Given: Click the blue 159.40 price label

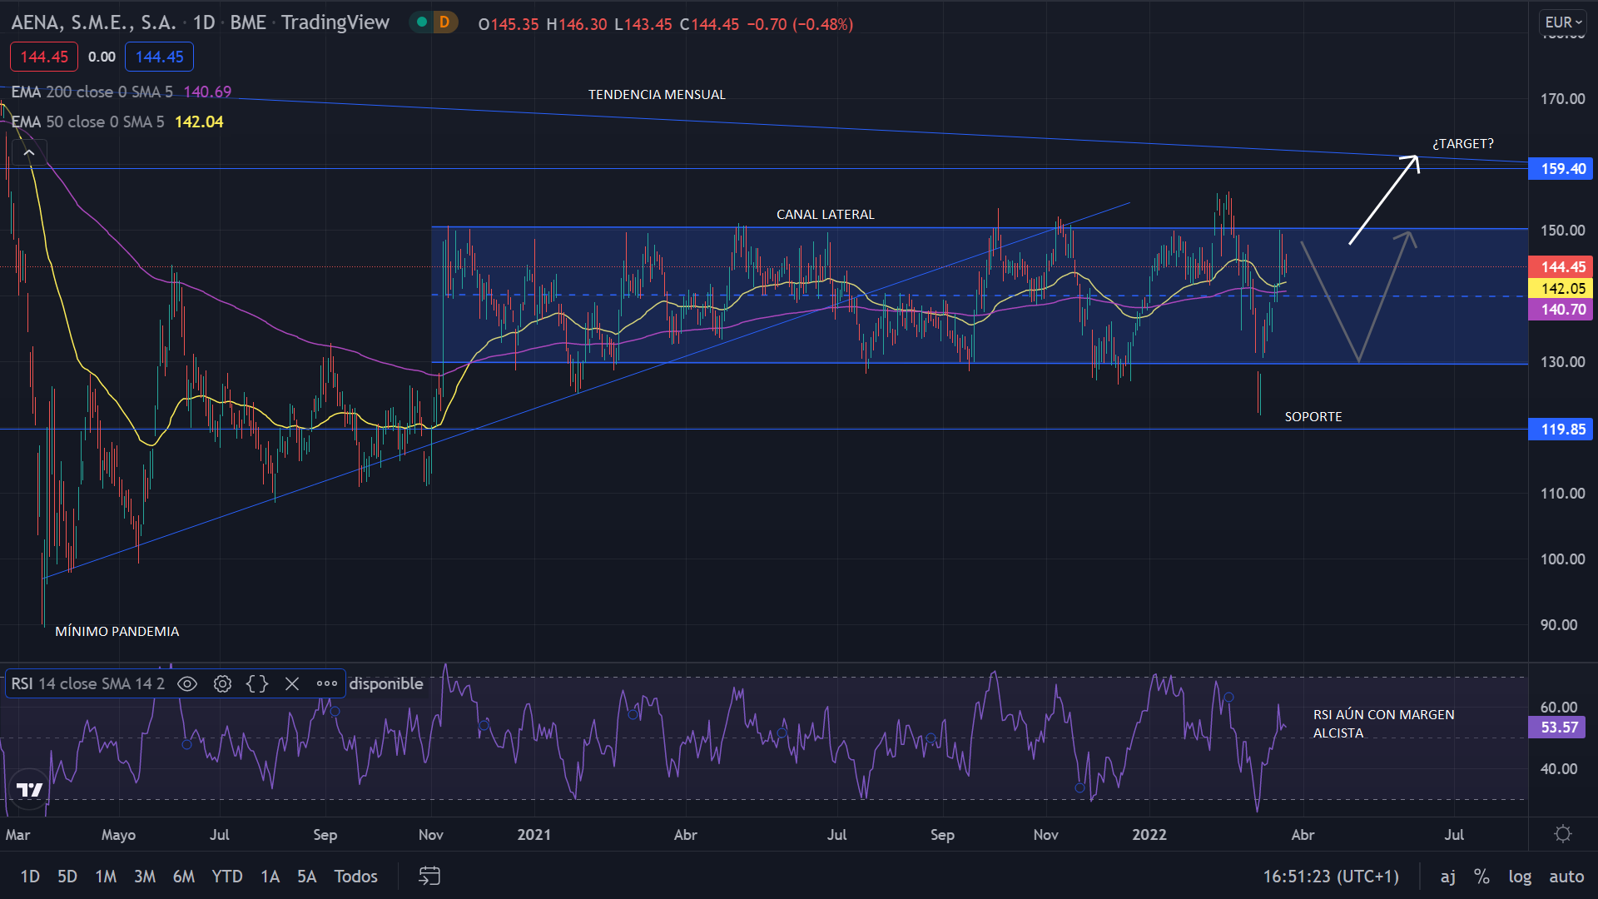Looking at the screenshot, I should pyautogui.click(x=1561, y=169).
